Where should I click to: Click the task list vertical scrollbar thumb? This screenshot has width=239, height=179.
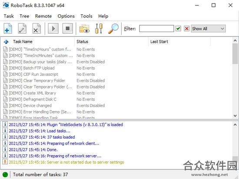[x=235, y=54]
